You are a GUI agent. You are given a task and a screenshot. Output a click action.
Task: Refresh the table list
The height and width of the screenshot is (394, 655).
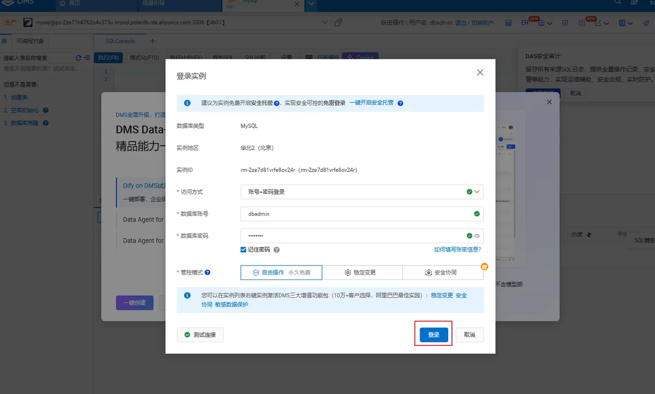point(79,58)
